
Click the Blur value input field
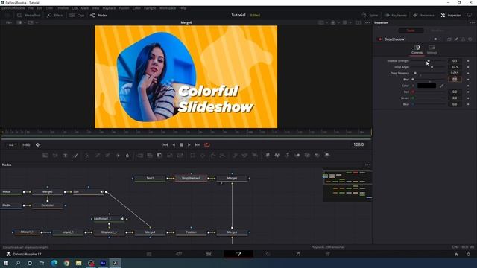click(x=455, y=80)
